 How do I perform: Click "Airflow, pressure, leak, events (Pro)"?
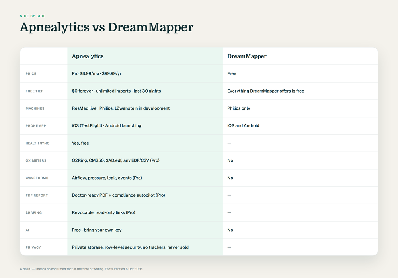[x=107, y=178]
